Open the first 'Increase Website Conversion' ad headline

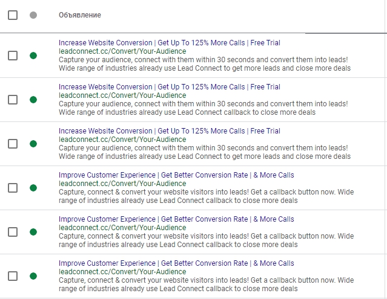coord(170,43)
